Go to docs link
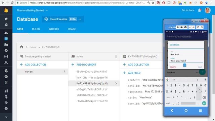Viewport: 215px width, 121px height. 188,10
